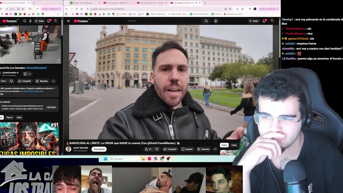Click Abrir panel for live chat
343x193 pixels.
coord(51,107)
